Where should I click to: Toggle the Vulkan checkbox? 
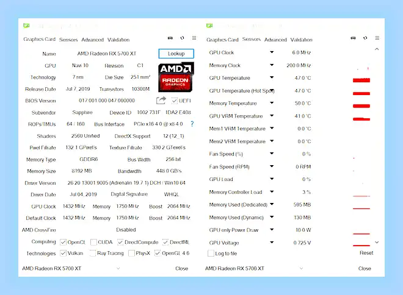pyautogui.click(x=63, y=253)
